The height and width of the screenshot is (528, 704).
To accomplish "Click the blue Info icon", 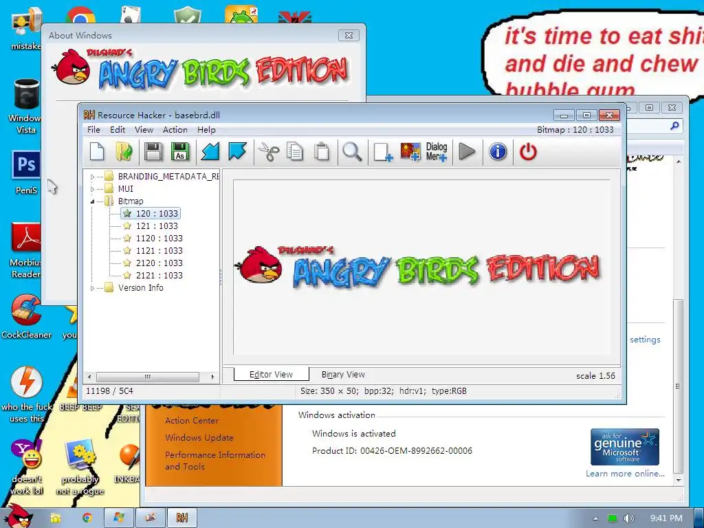I will coord(498,152).
